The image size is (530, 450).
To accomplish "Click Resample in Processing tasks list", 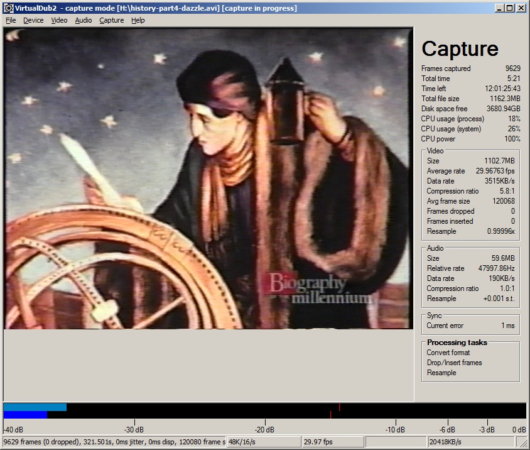I will (441, 373).
